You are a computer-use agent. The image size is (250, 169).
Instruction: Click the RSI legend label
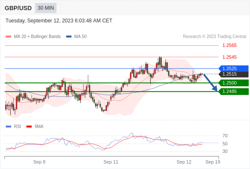click(x=17, y=127)
